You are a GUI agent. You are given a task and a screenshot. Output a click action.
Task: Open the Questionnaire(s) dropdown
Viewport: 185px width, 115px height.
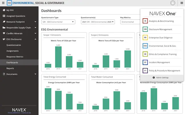coord(98,22)
